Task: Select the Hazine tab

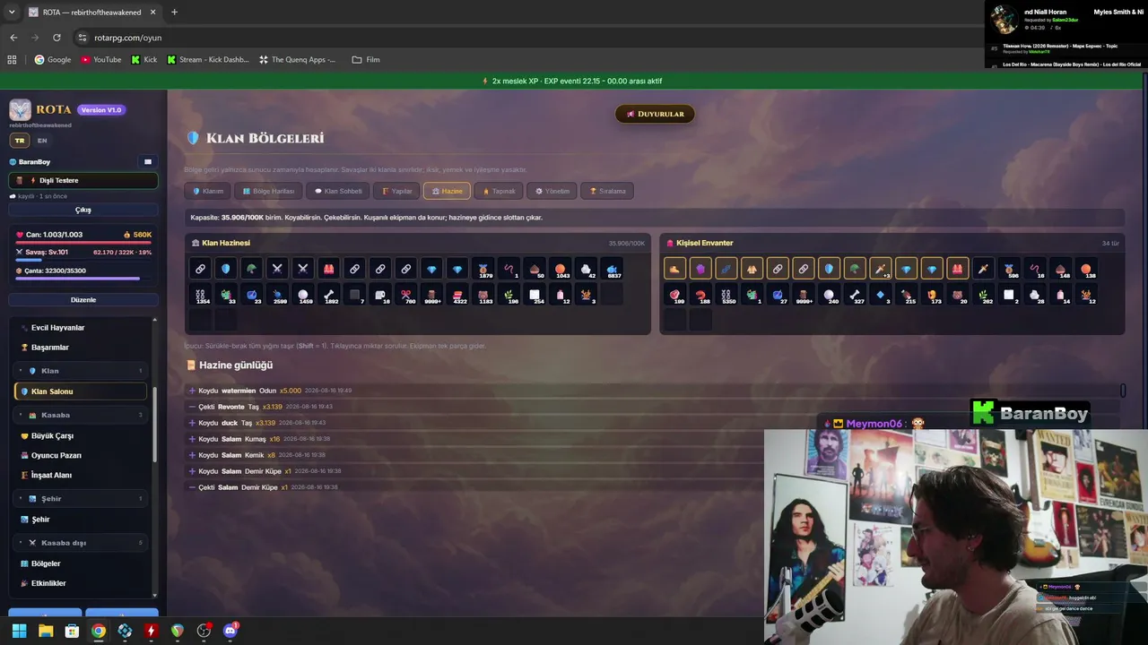Action: (447, 191)
